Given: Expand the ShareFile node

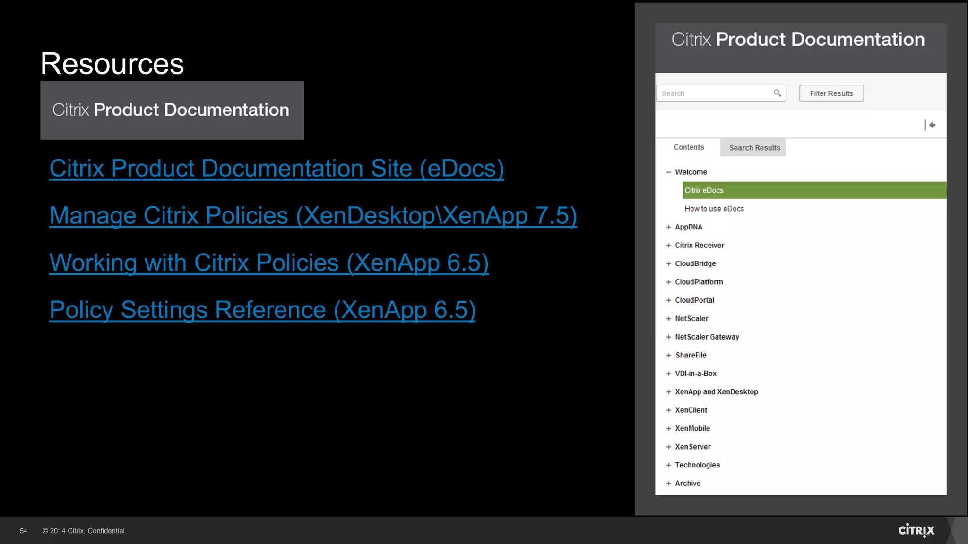Looking at the screenshot, I should click(x=668, y=355).
